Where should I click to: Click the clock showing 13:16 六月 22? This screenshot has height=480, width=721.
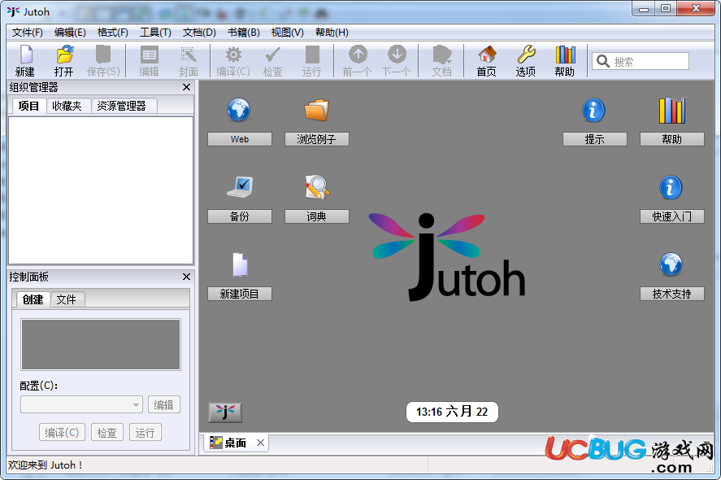click(452, 412)
